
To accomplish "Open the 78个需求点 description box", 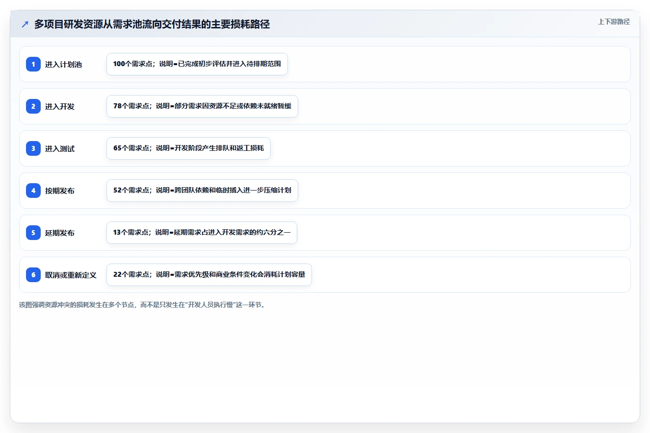I will point(202,106).
